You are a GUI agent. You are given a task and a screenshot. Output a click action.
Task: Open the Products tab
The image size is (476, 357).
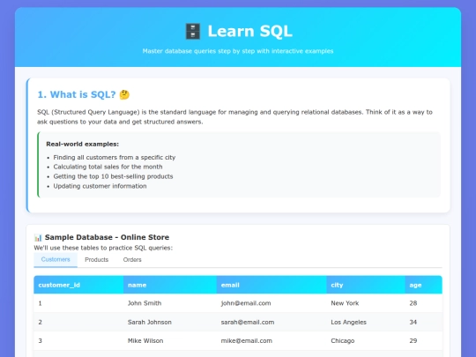(x=97, y=259)
